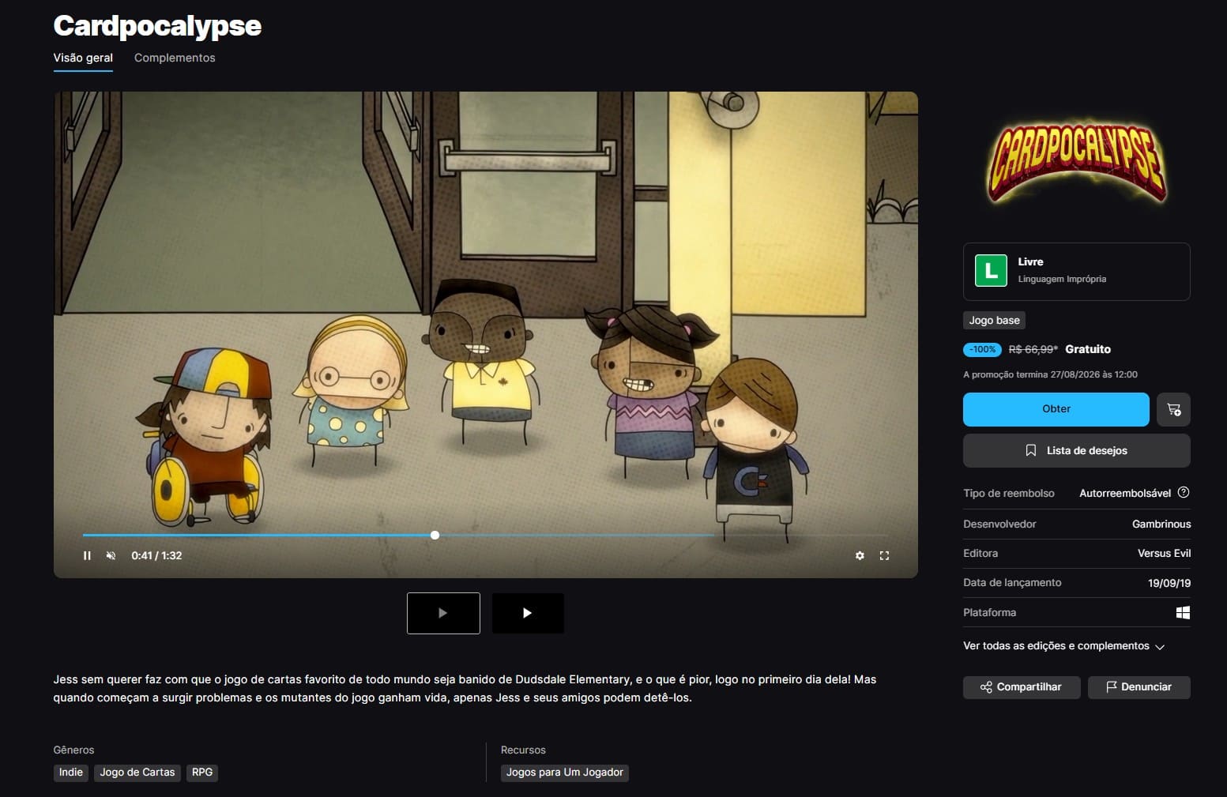Add game to cart icon

pyautogui.click(x=1173, y=409)
